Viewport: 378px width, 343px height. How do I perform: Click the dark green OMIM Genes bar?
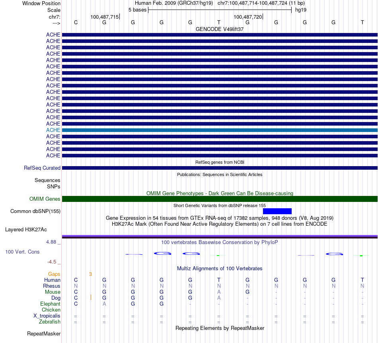(220, 199)
